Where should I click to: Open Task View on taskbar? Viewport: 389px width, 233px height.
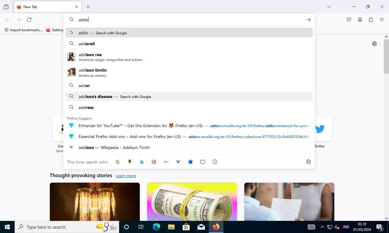pyautogui.click(x=141, y=227)
